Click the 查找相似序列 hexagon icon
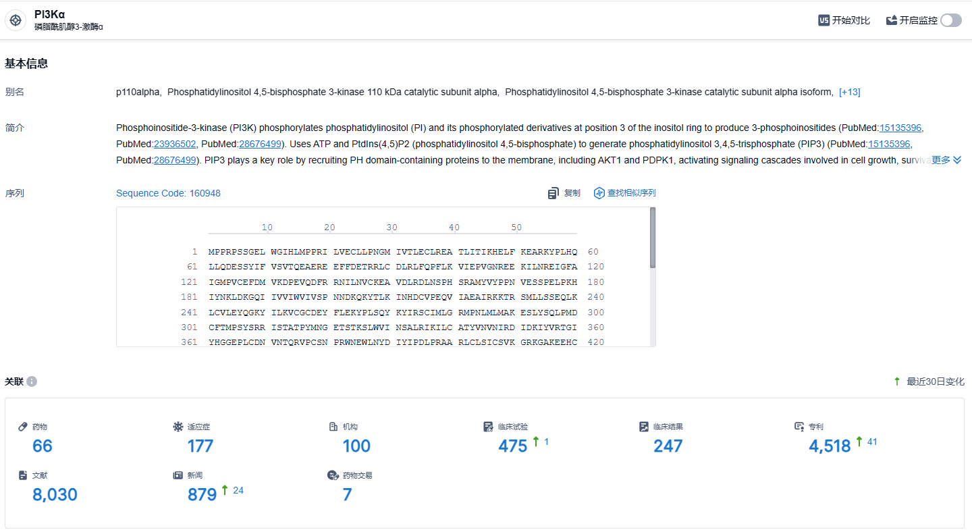This screenshot has width=972, height=532. pyautogui.click(x=599, y=193)
